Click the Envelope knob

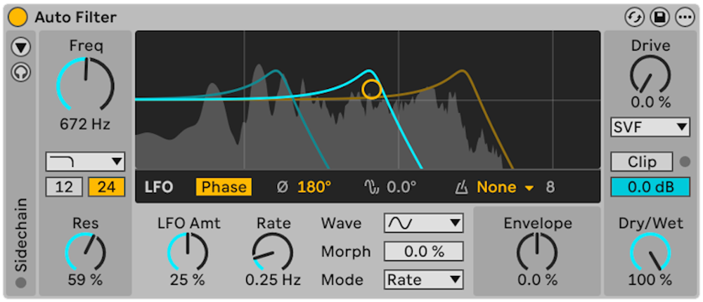tap(538, 252)
